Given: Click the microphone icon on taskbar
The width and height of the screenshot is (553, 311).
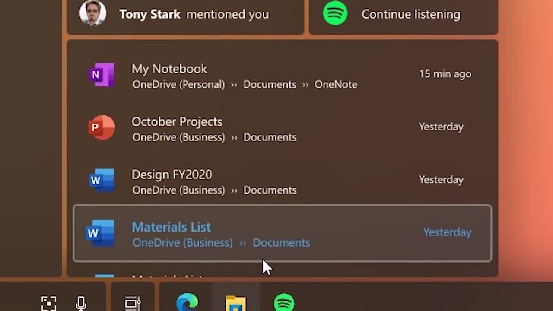Looking at the screenshot, I should 81,303.
